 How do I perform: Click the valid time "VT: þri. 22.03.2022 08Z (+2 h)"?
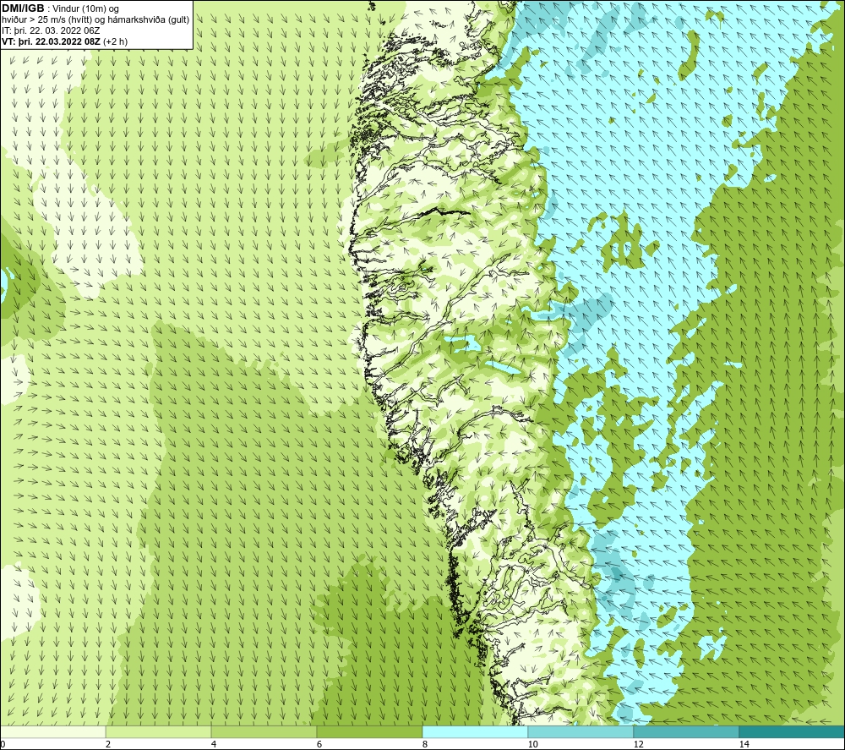coord(65,41)
